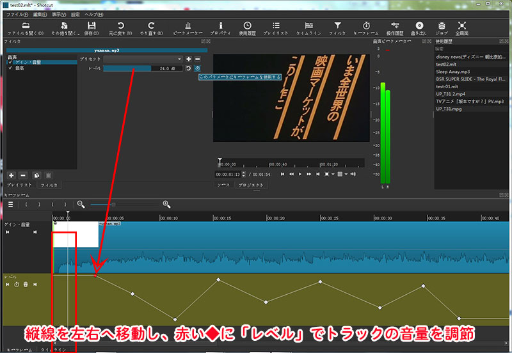Screen dimensions: 512x353
Task: Delete keyframe with the レベル trash icon
Action: click(26, 285)
